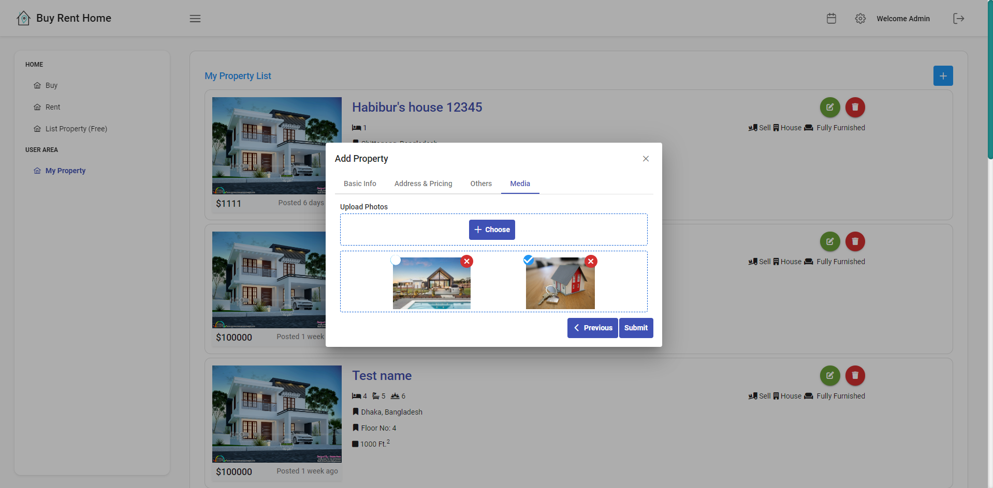This screenshot has height=488, width=993.
Task: Delete the Test name property listing
Action: [855, 376]
